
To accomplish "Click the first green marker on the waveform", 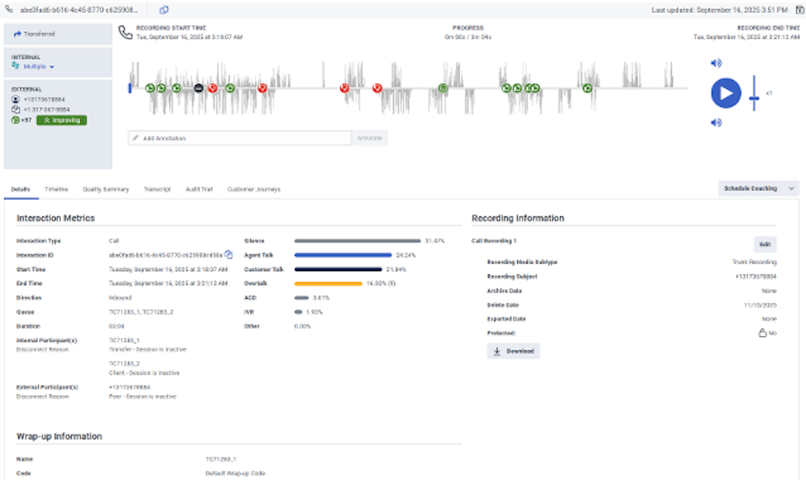I will 149,88.
